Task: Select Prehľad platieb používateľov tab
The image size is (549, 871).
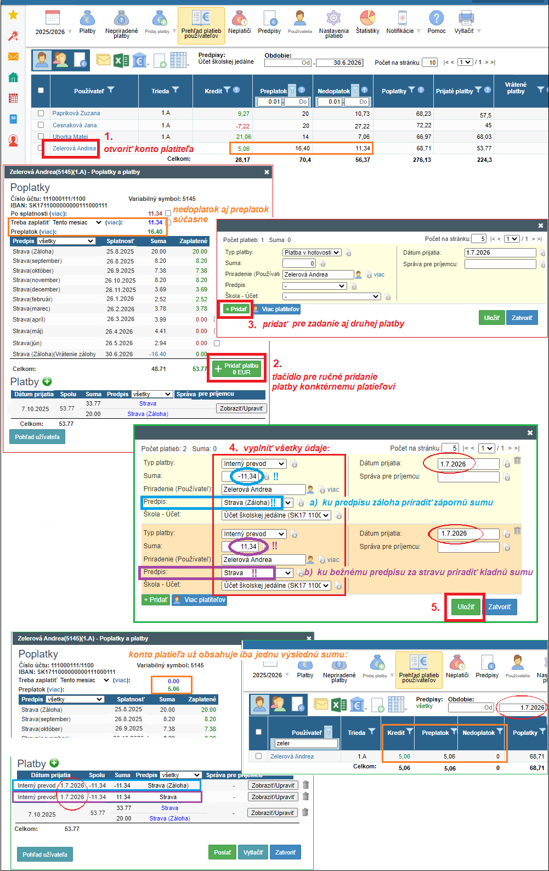Action: 201,25
